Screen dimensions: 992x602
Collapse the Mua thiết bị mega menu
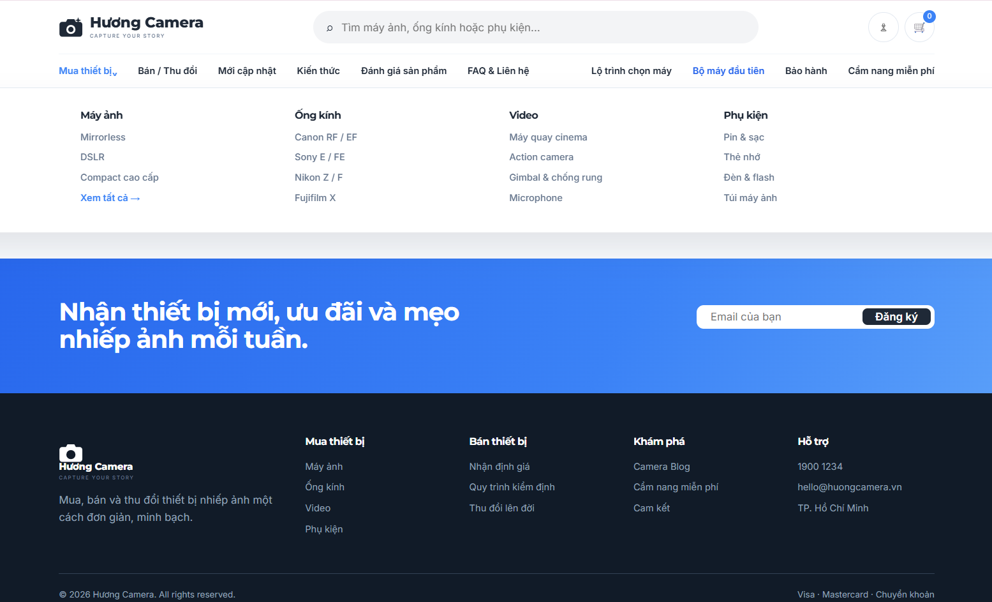(88, 71)
